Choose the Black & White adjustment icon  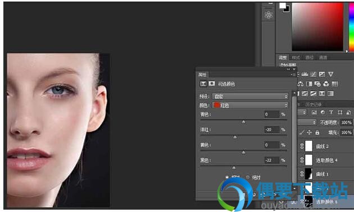(x=309, y=84)
